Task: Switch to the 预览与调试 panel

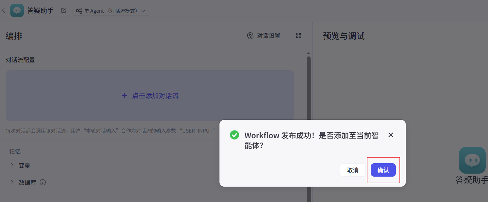Action: (x=344, y=36)
